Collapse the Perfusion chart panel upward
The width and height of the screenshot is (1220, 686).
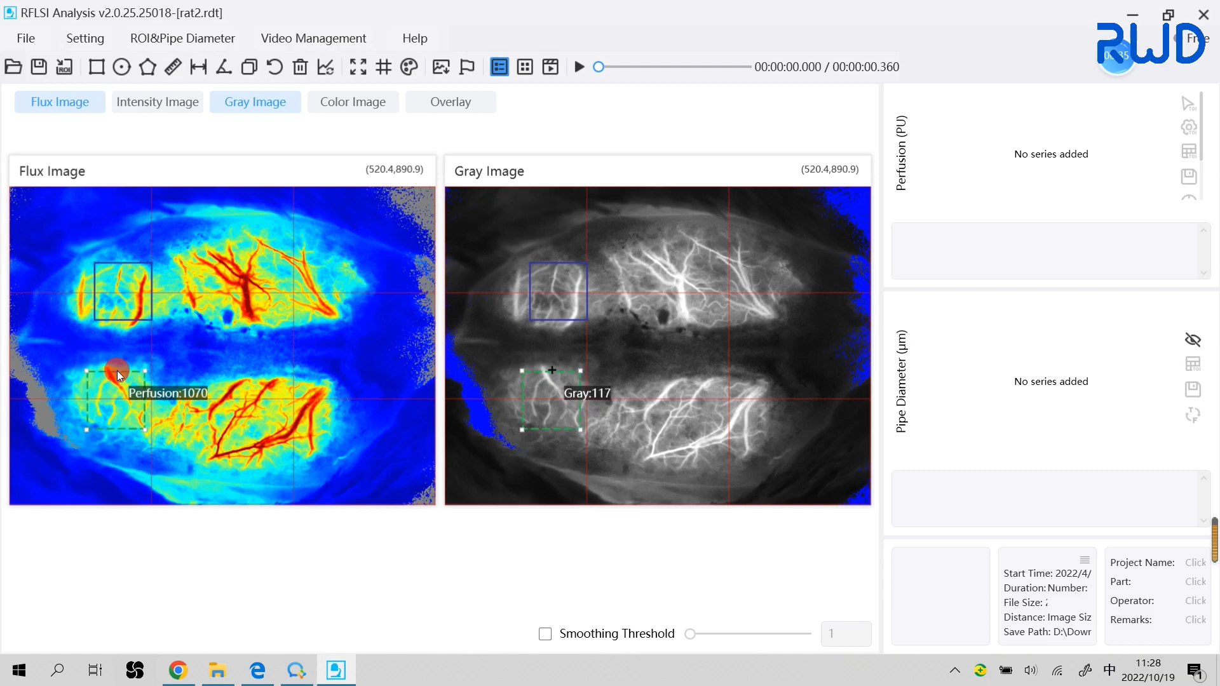point(1204,230)
